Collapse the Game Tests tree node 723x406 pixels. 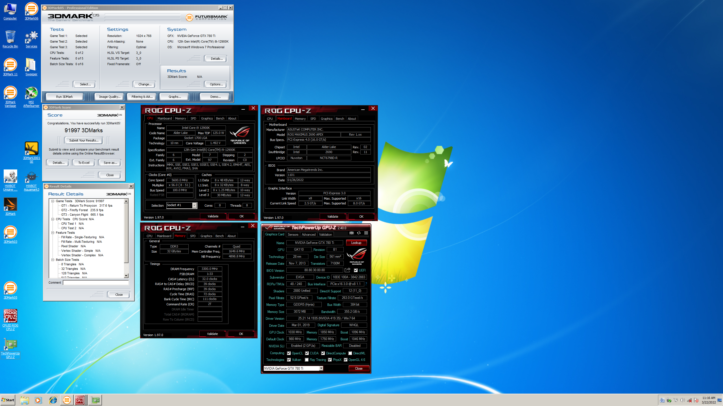pyautogui.click(x=53, y=201)
